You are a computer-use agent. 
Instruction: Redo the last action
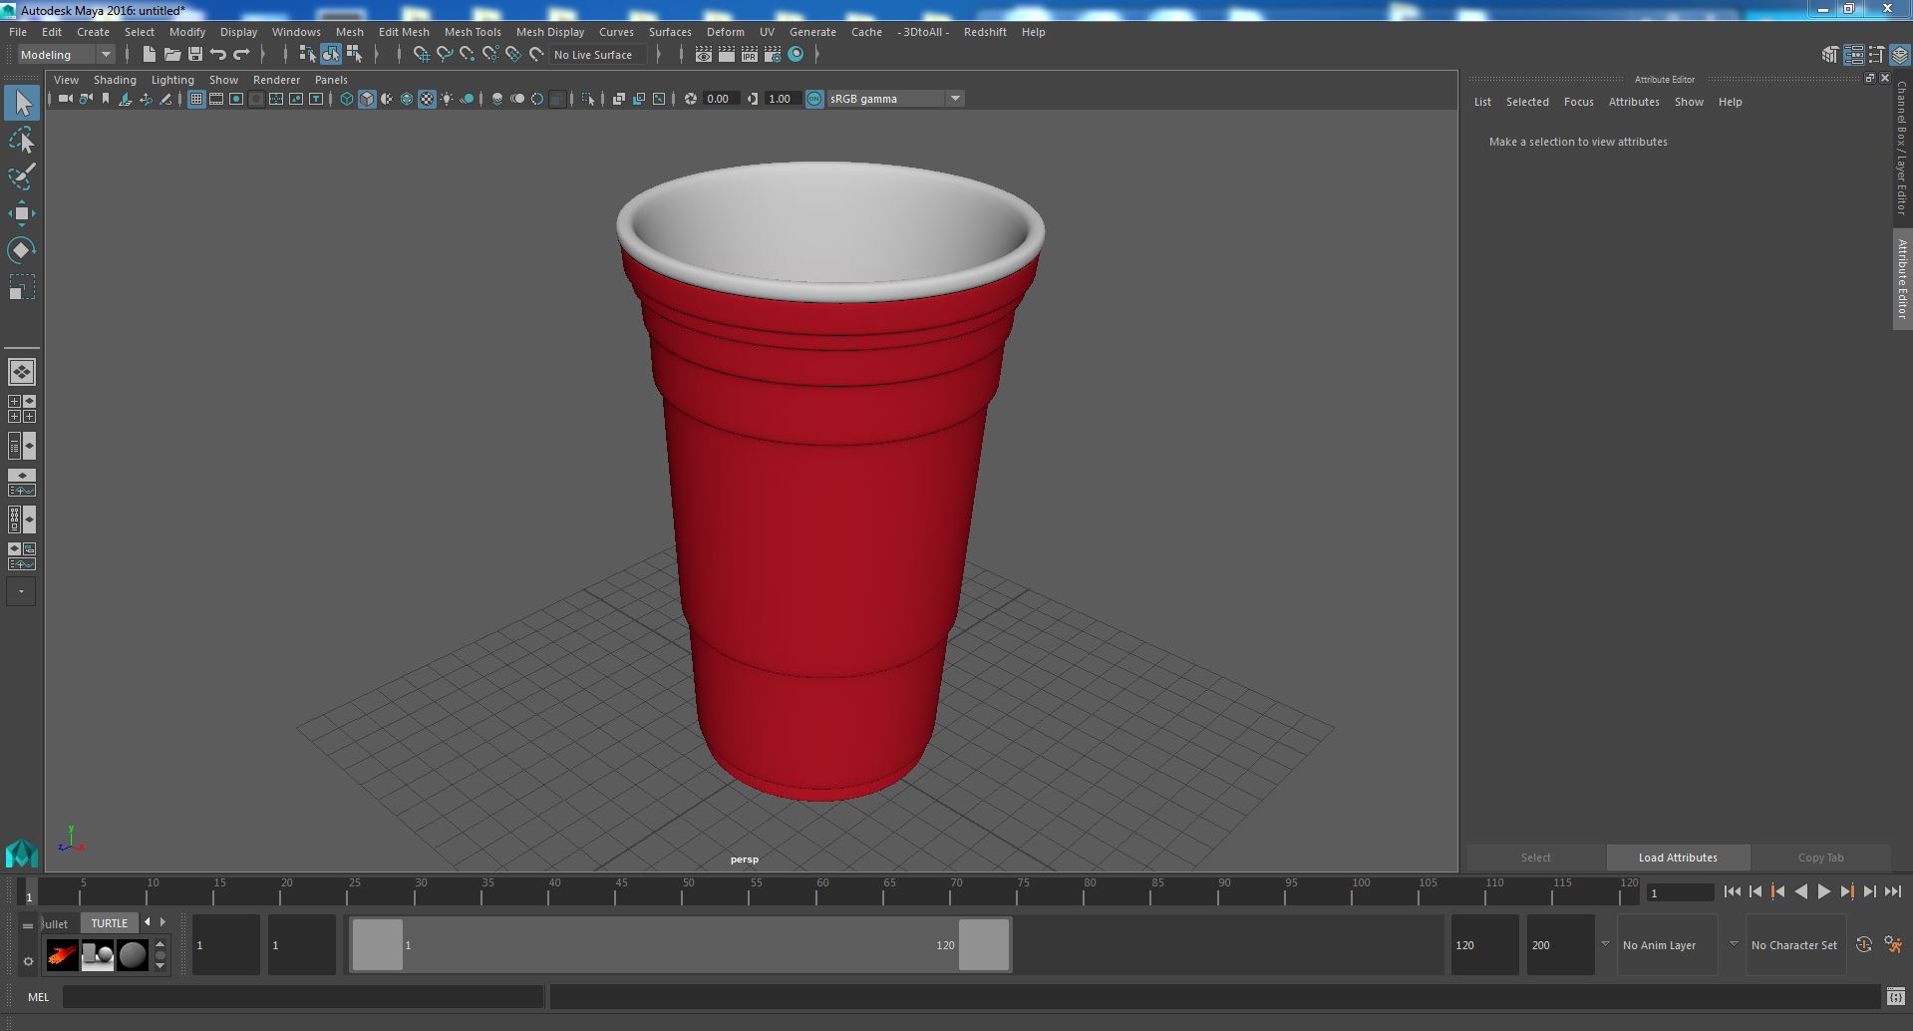(241, 55)
